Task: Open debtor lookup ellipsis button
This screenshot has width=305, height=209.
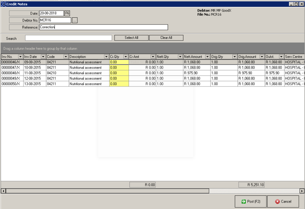Action: pos(75,20)
